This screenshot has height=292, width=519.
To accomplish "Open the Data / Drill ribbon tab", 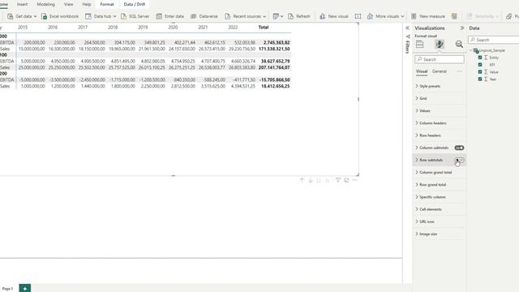I will click(x=135, y=4).
